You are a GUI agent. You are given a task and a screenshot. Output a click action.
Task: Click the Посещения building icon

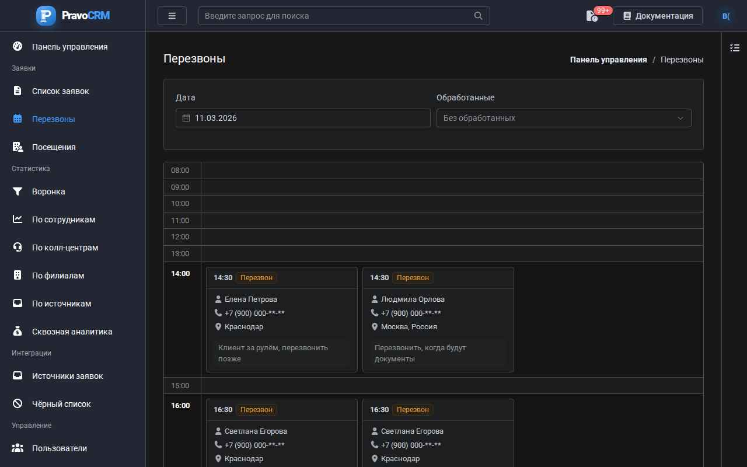(18, 147)
